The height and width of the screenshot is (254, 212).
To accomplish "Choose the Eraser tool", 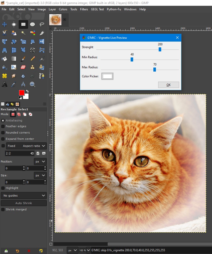I will (x=23, y=67).
